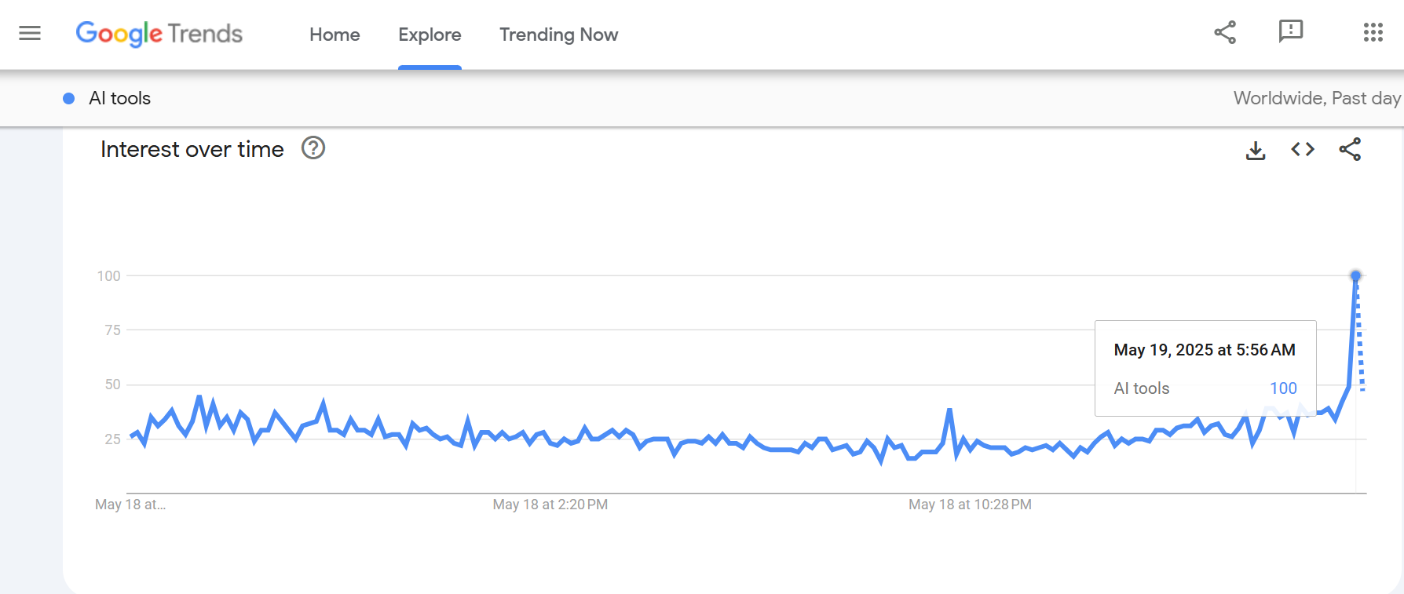The image size is (1404, 594).
Task: Click the blue dot beside AI tools
Action: tap(68, 98)
